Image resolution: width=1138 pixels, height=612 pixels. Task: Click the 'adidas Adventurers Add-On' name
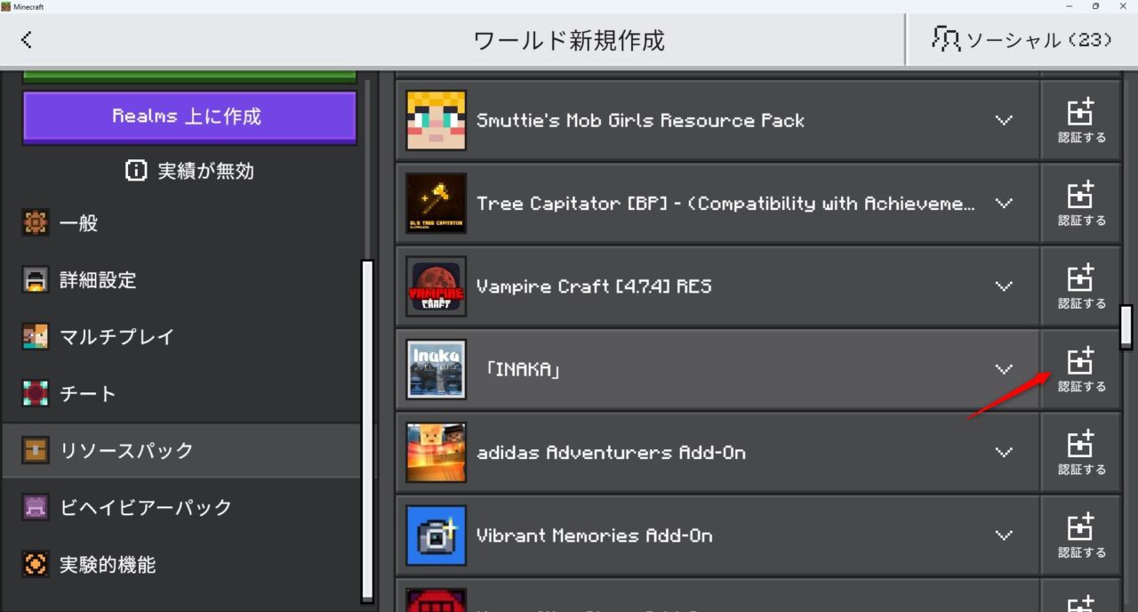(611, 453)
